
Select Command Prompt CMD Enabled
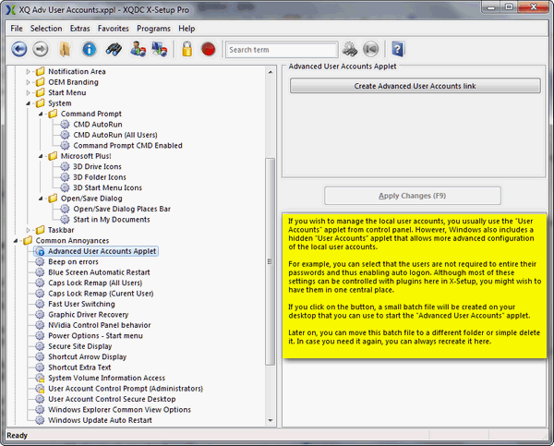pos(128,146)
